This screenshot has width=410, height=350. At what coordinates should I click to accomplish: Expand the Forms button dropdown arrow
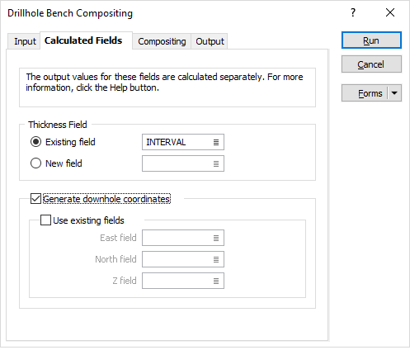(x=394, y=93)
